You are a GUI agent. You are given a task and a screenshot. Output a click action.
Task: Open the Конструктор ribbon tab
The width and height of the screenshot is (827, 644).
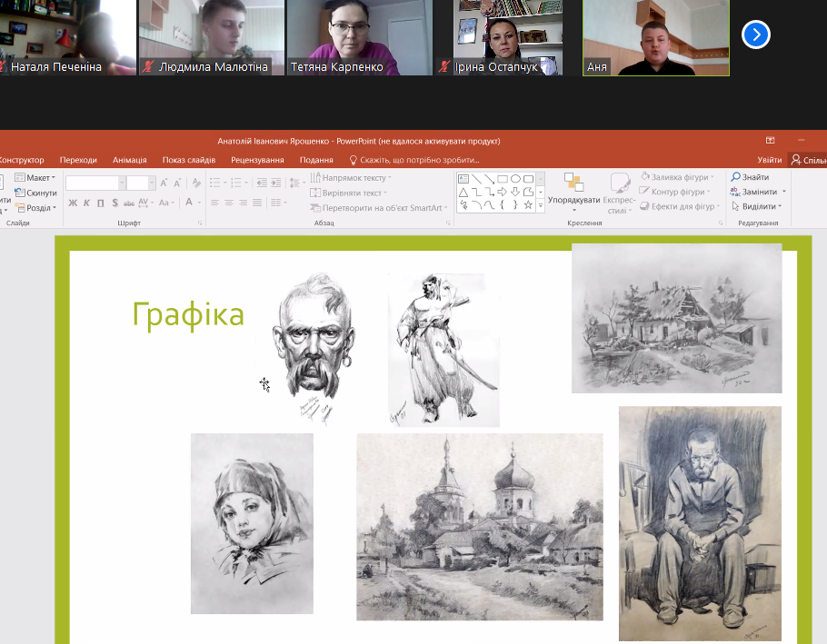pos(22,160)
